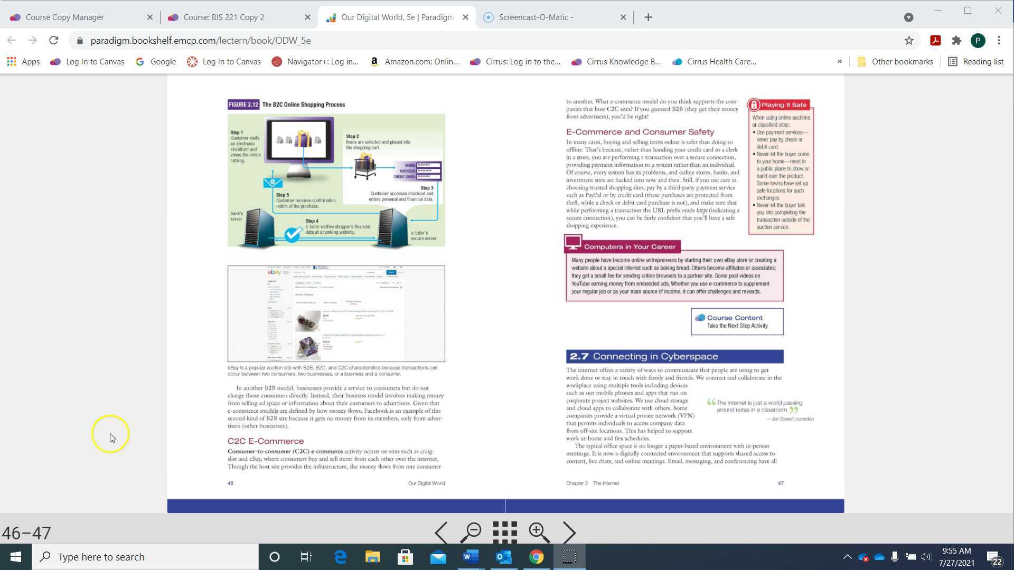
Task: Click the OneDrive cloud icon in system tray
Action: 878,557
